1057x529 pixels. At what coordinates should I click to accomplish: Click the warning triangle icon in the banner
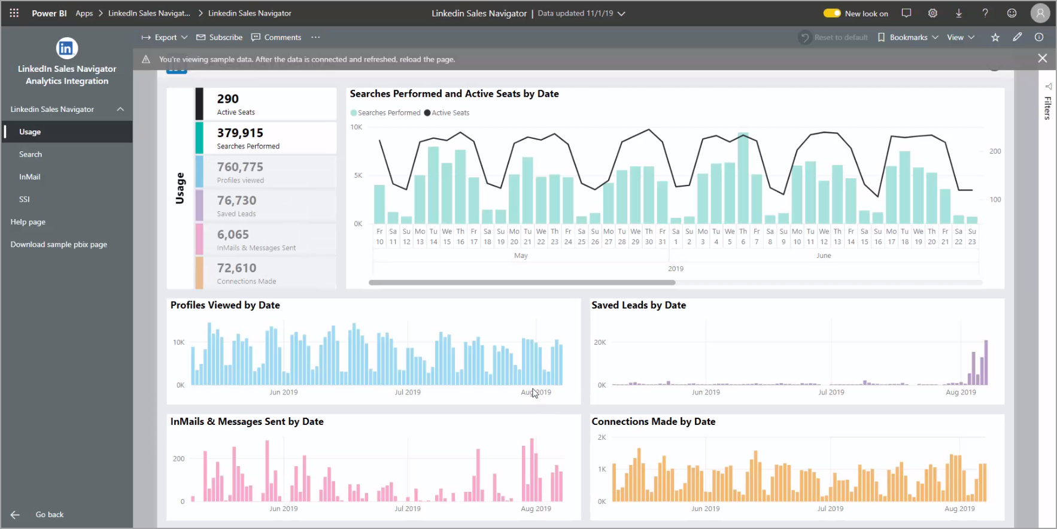(146, 59)
